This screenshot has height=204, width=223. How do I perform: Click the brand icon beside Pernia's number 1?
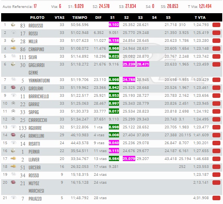[13, 151]
